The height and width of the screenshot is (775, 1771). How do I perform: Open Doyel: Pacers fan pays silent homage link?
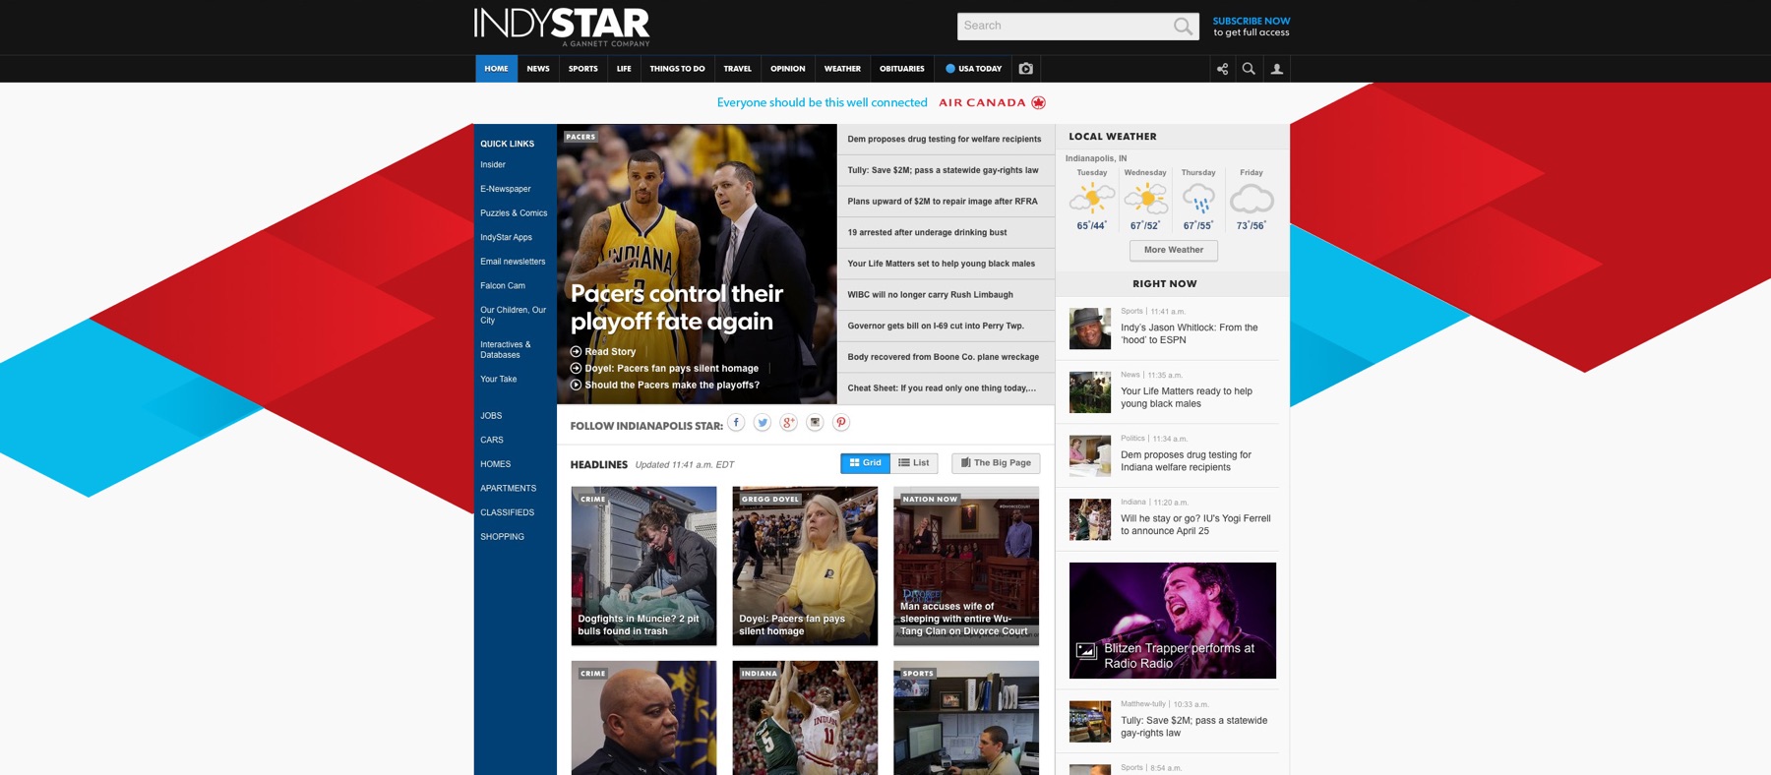coord(672,368)
